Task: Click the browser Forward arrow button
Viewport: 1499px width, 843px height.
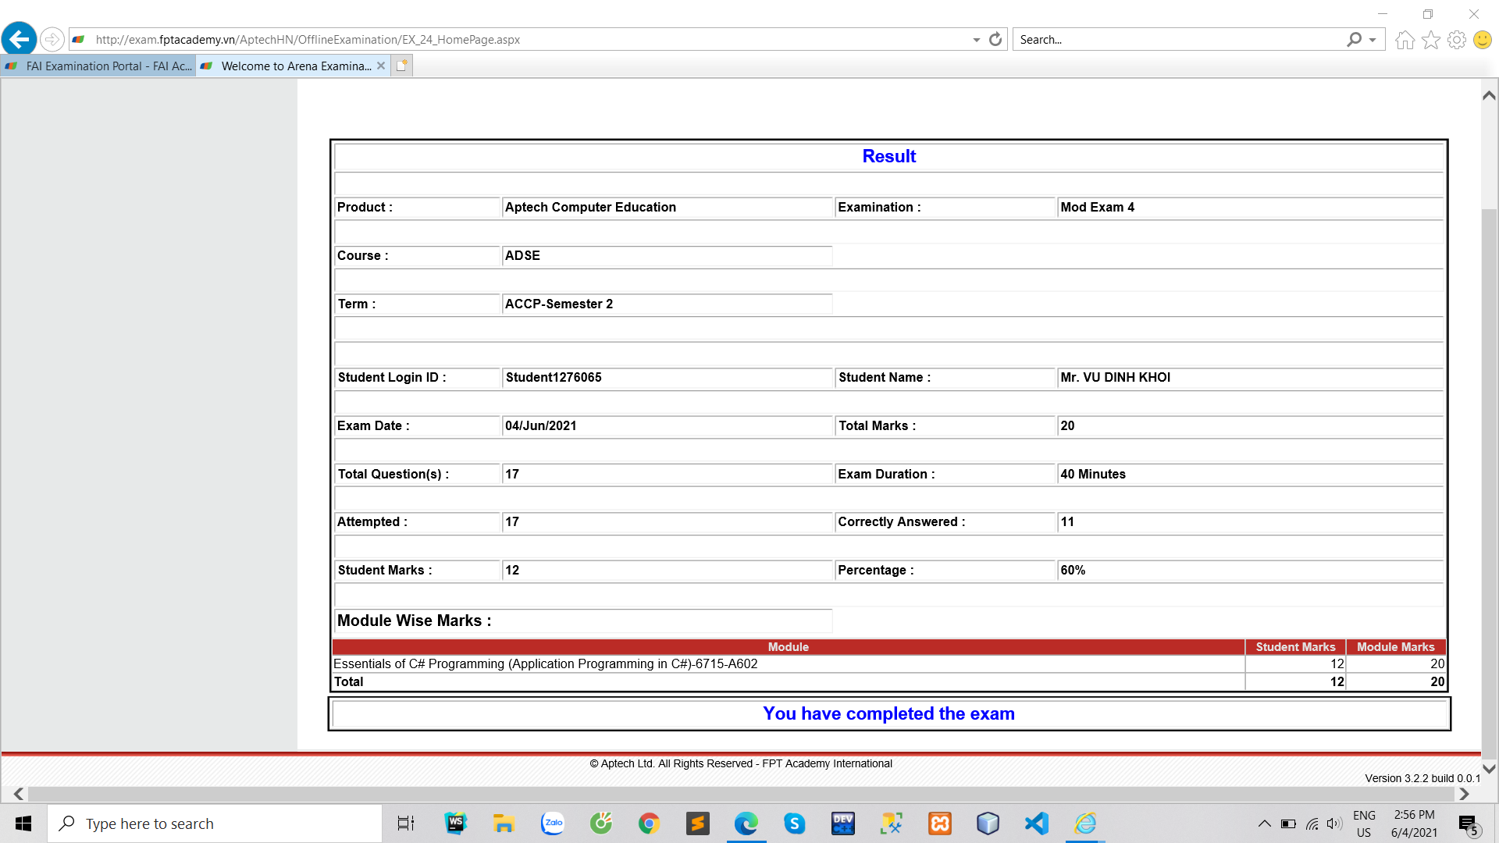Action: tap(52, 39)
